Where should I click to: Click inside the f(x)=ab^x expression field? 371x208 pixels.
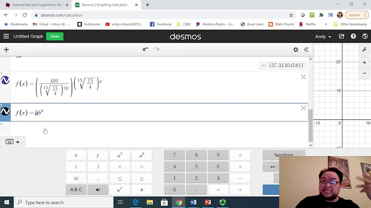coord(159,112)
